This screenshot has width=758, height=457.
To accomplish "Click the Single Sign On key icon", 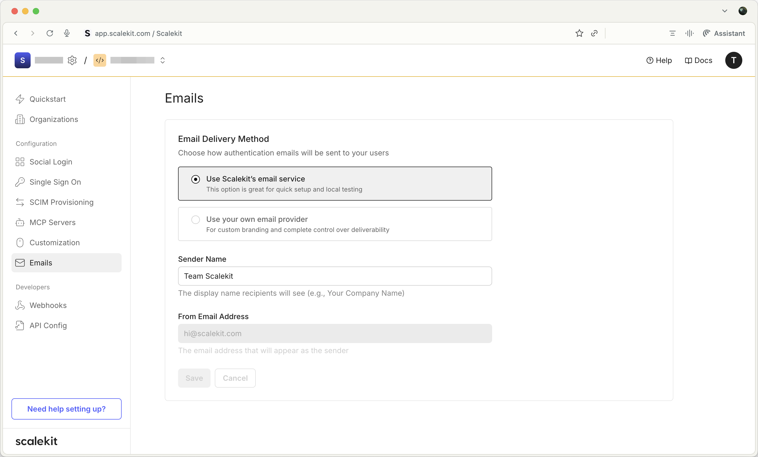I will 20,182.
